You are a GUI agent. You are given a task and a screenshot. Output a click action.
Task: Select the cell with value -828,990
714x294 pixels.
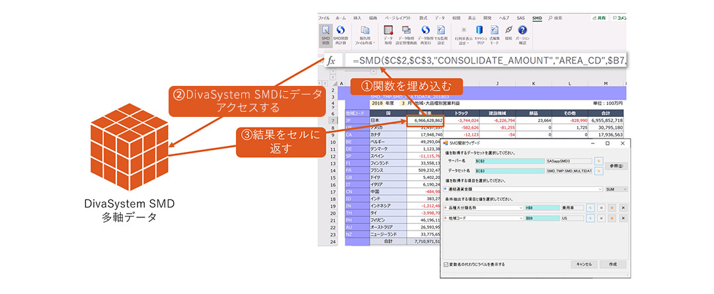point(570,121)
